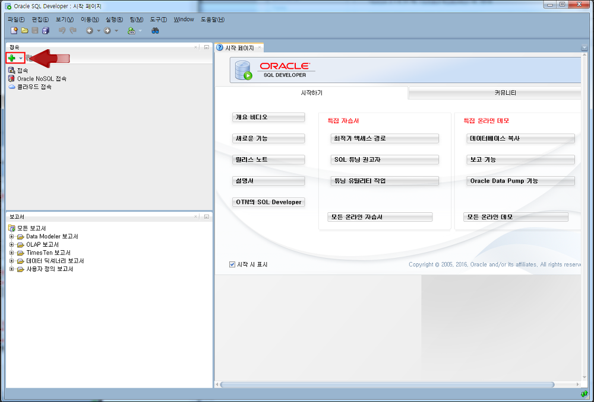Select the 클라우드 접속 cloud icon
Screen dimensions: 594x402
12,87
